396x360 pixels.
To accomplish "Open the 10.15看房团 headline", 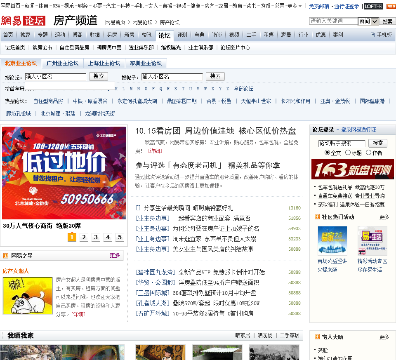I will tap(215, 131).
